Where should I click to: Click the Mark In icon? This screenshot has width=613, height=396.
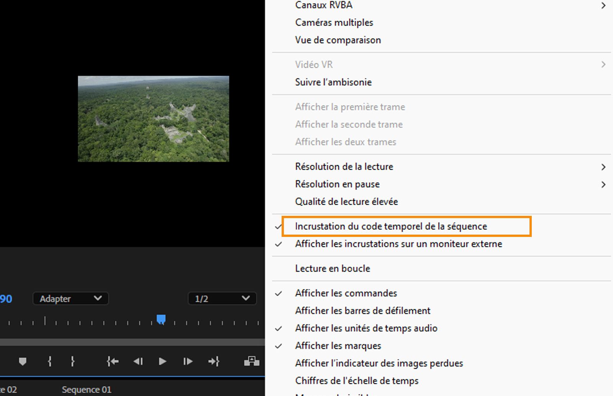(49, 361)
